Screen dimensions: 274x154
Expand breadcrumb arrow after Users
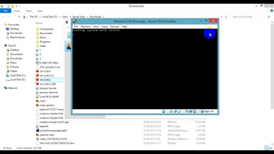click(70, 17)
